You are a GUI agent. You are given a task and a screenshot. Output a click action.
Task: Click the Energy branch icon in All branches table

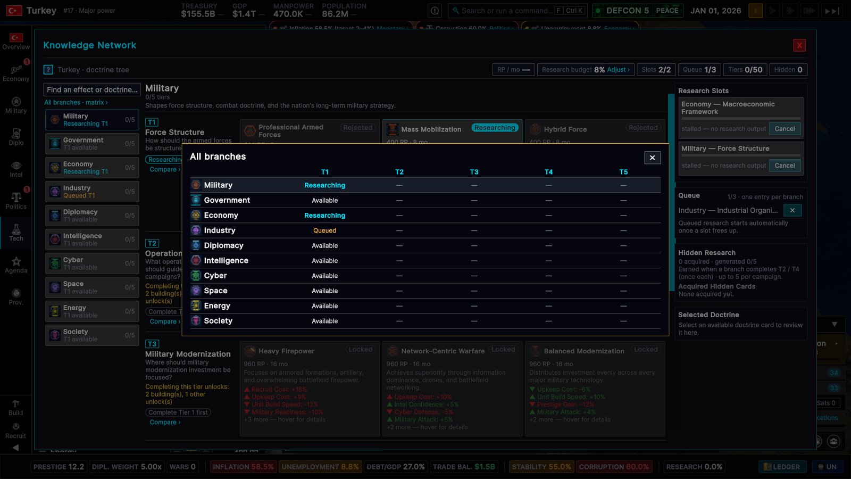pos(196,305)
